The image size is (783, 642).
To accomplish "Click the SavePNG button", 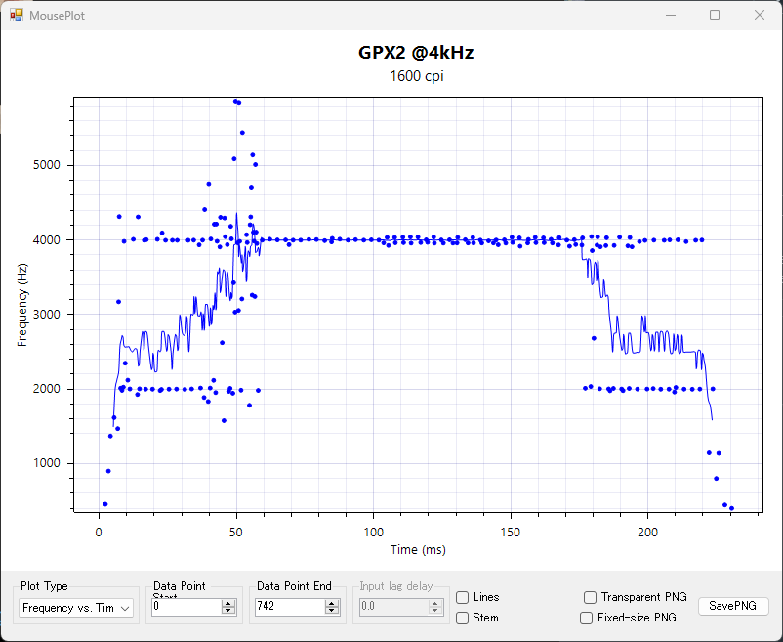I will click(x=733, y=606).
